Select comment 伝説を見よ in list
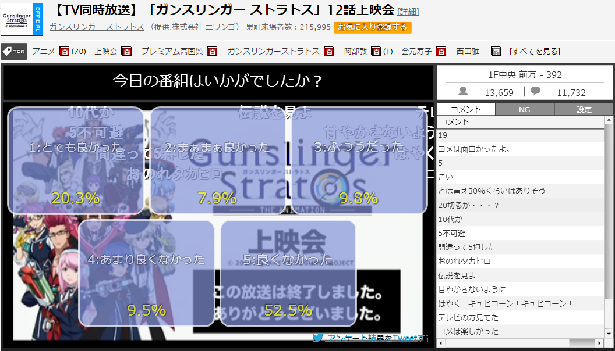 coord(520,275)
